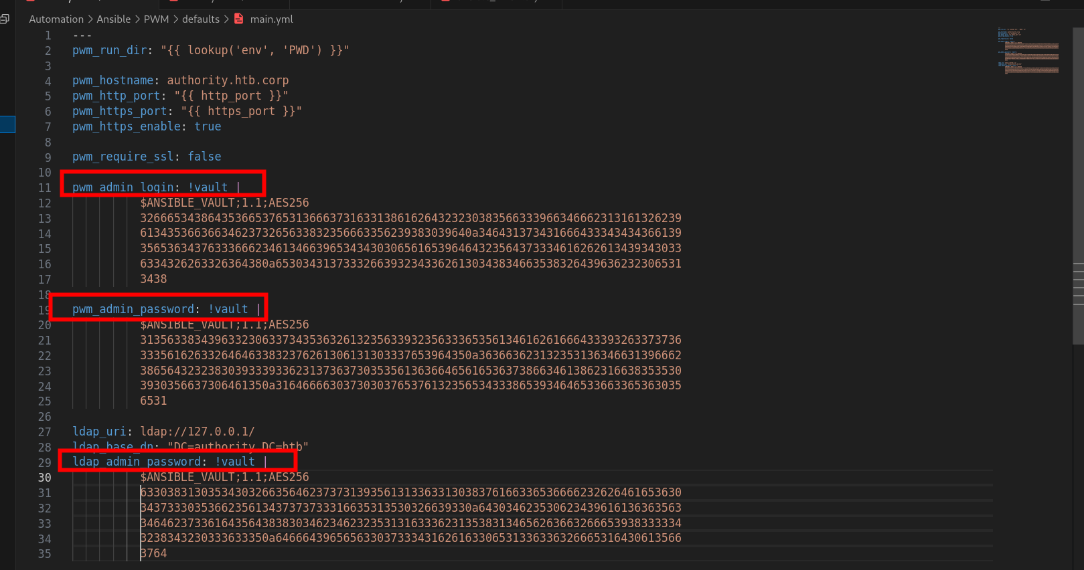The height and width of the screenshot is (570, 1084).
Task: Click the authority.htb.corp hostname value
Action: pyautogui.click(x=228, y=80)
